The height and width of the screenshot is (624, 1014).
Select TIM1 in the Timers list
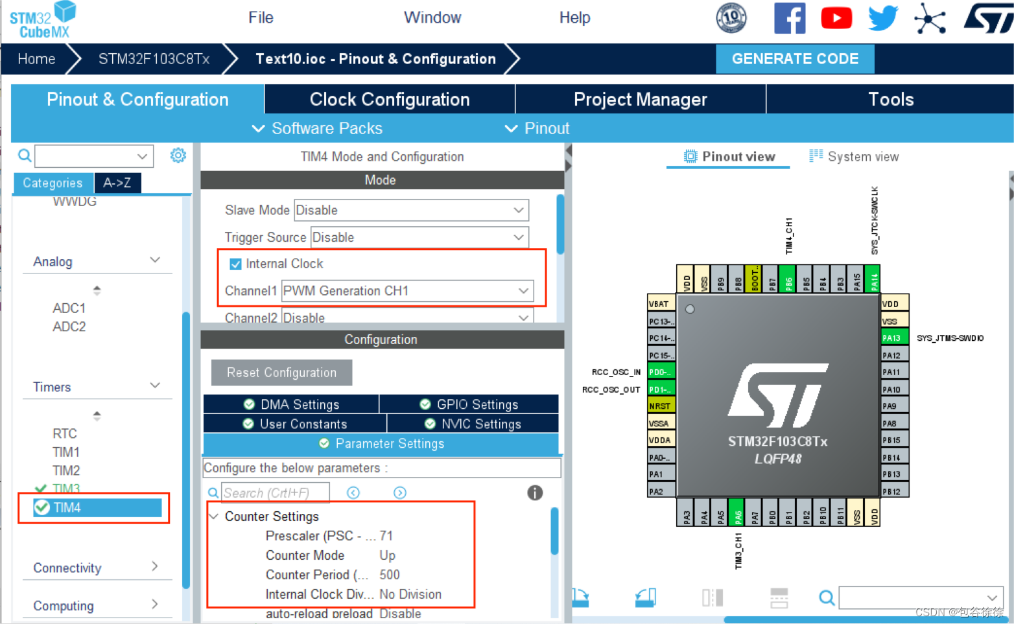tap(66, 452)
